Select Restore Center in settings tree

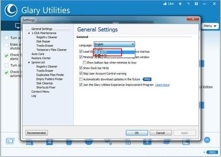pos(41,58)
